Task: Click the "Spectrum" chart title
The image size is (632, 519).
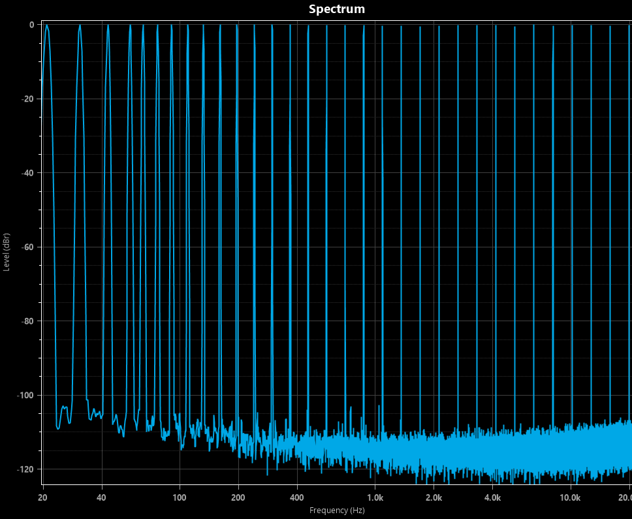Action: click(x=336, y=9)
